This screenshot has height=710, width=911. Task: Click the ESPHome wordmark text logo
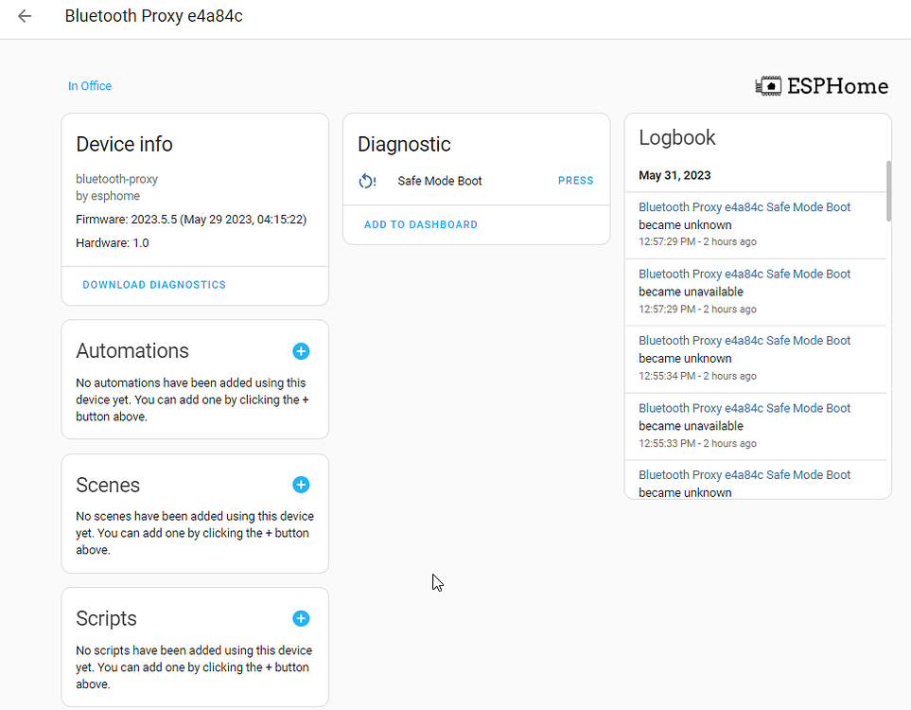click(x=837, y=85)
